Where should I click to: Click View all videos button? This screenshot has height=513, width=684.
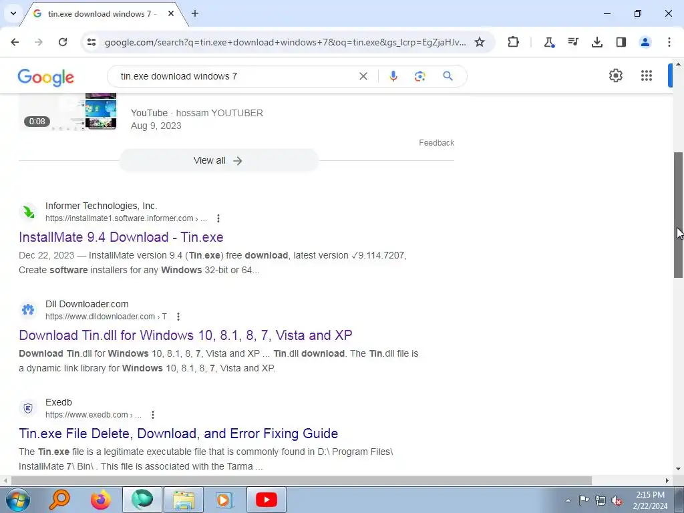coord(218,160)
